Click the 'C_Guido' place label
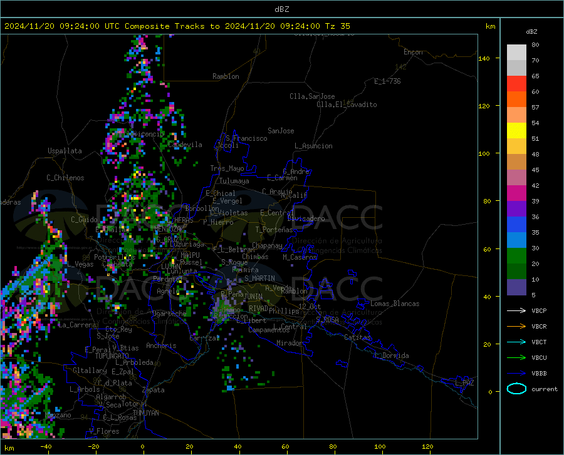Screen dimensions: 564x455 [x=84, y=220]
